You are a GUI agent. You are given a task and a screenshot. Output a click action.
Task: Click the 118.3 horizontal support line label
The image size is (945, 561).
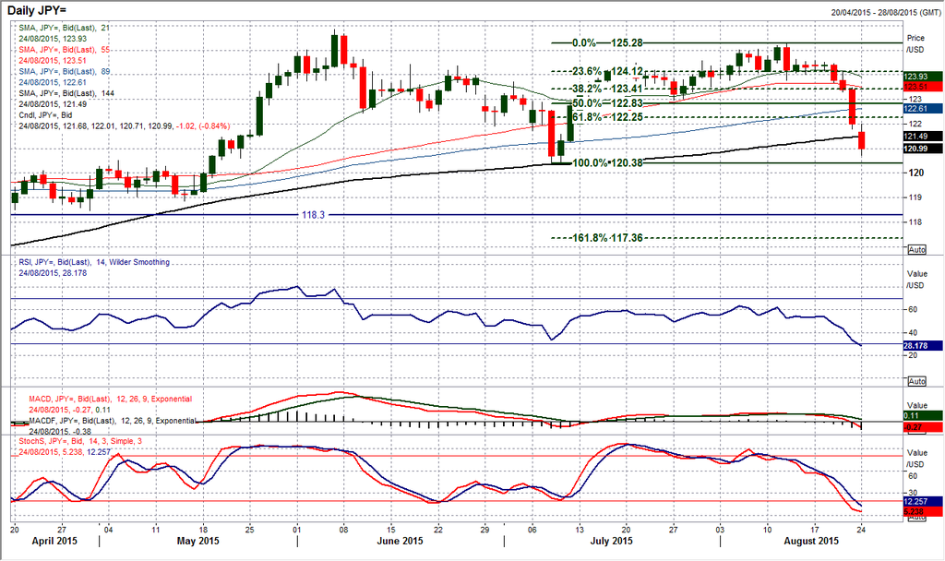pyautogui.click(x=314, y=214)
